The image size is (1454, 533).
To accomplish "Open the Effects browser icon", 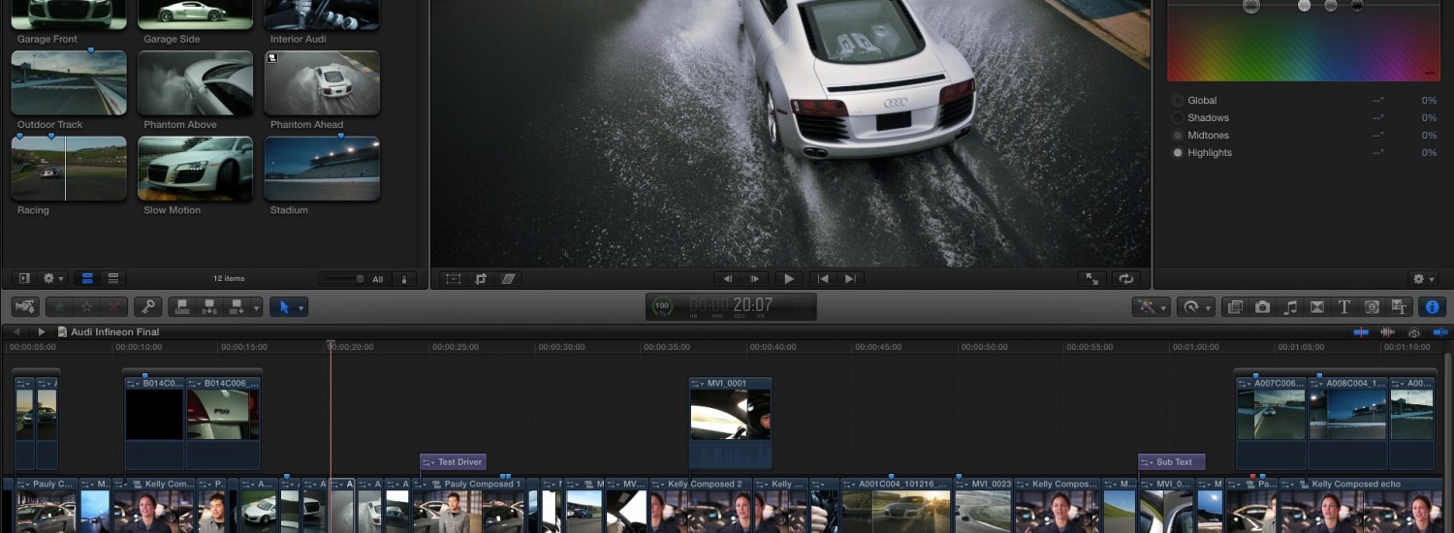I will (x=1235, y=307).
